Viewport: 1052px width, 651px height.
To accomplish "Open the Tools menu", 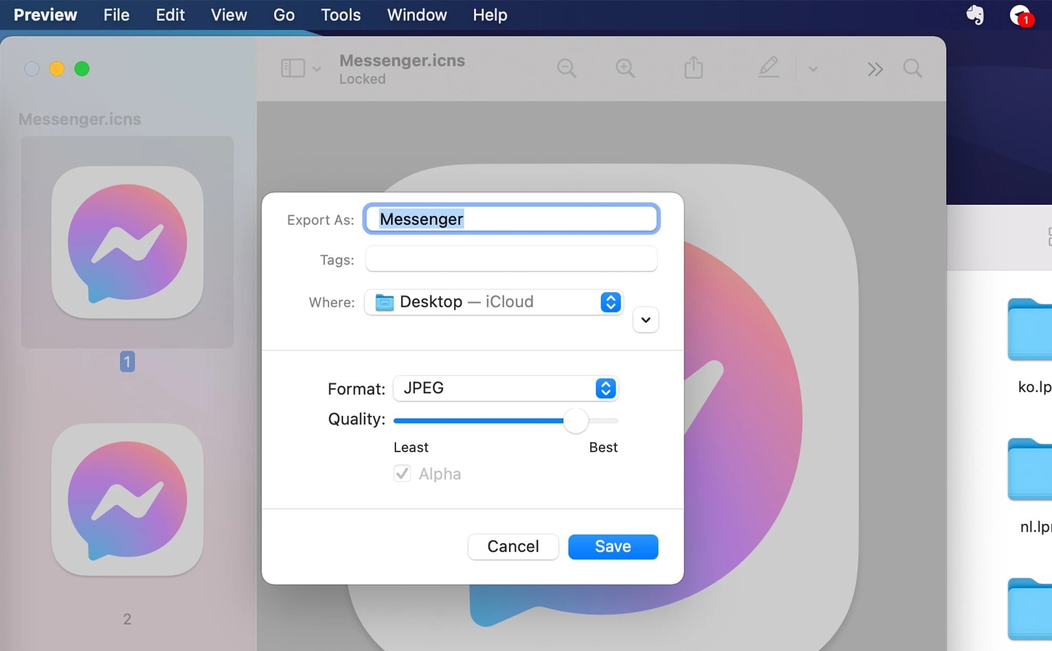I will point(341,15).
